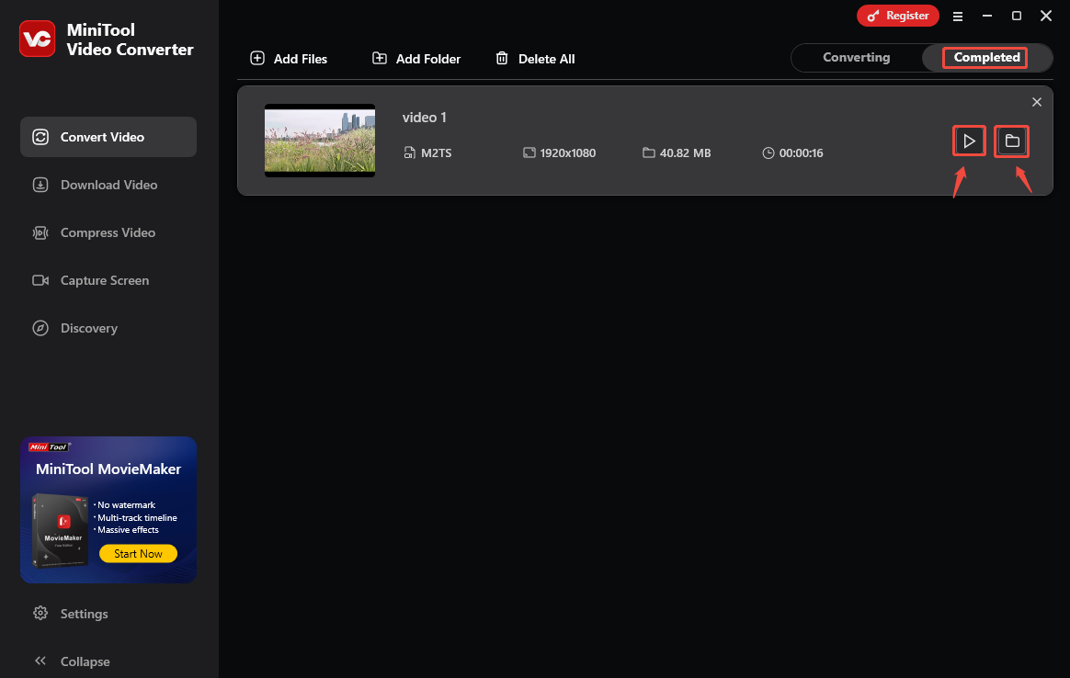The width and height of the screenshot is (1070, 678).
Task: Click the video 1 thumbnail preview
Action: click(320, 141)
